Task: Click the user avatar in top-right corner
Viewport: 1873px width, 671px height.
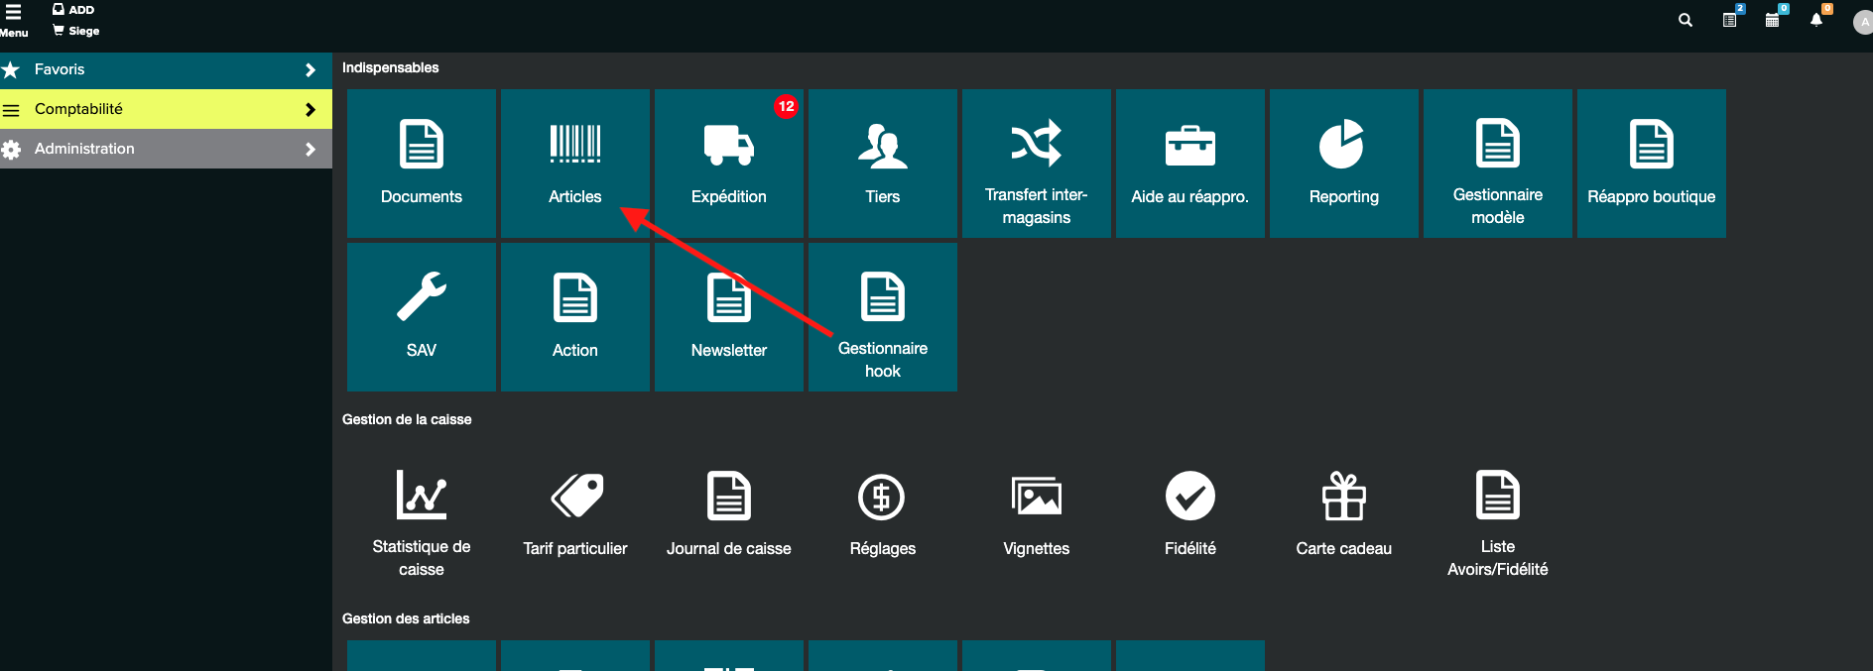Action: [1862, 22]
